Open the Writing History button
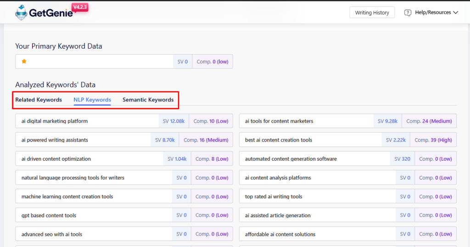The image size is (470, 247). tap(372, 13)
